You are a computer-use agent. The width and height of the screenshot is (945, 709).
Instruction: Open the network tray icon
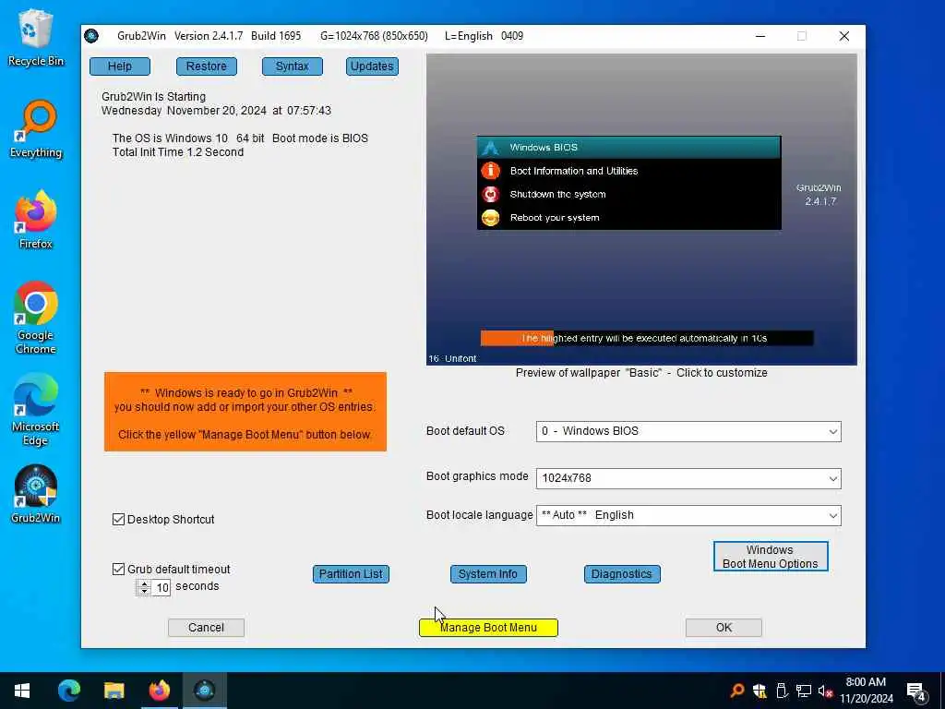(804, 691)
